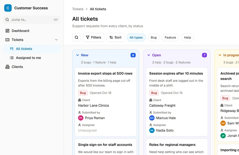
Task: Click Sort arrows icon
Action: [x=111, y=38]
